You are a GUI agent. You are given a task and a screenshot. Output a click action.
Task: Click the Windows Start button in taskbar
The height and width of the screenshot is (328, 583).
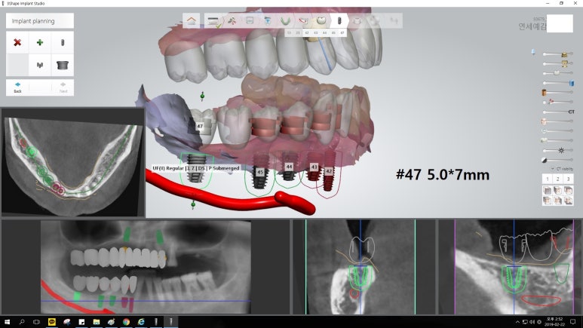point(7,322)
